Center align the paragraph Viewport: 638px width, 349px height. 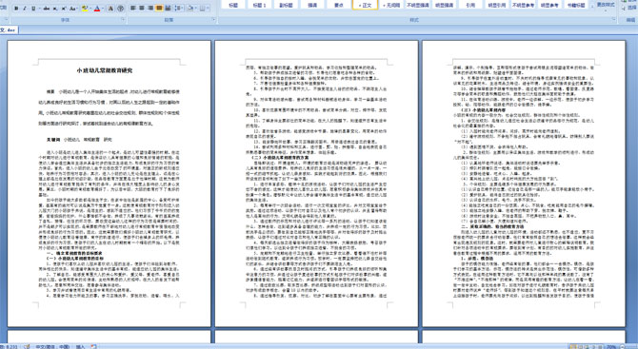142,8
